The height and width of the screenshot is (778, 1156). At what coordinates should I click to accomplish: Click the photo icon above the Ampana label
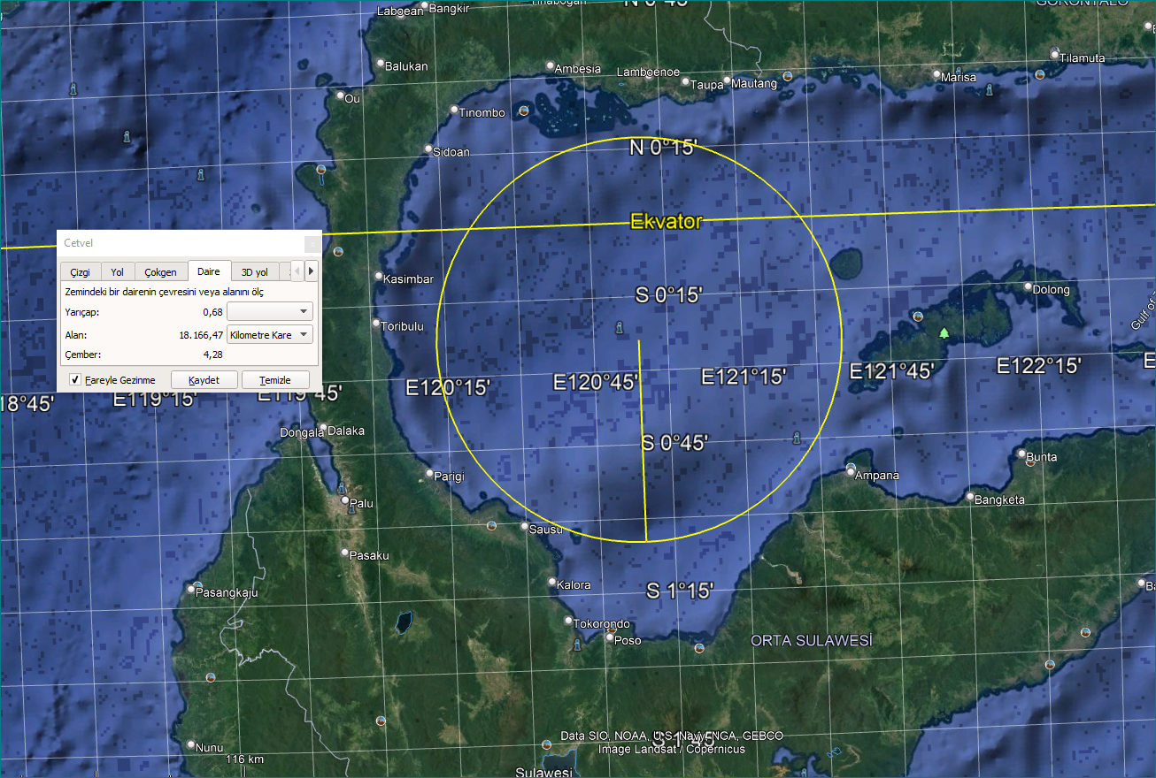coord(851,467)
